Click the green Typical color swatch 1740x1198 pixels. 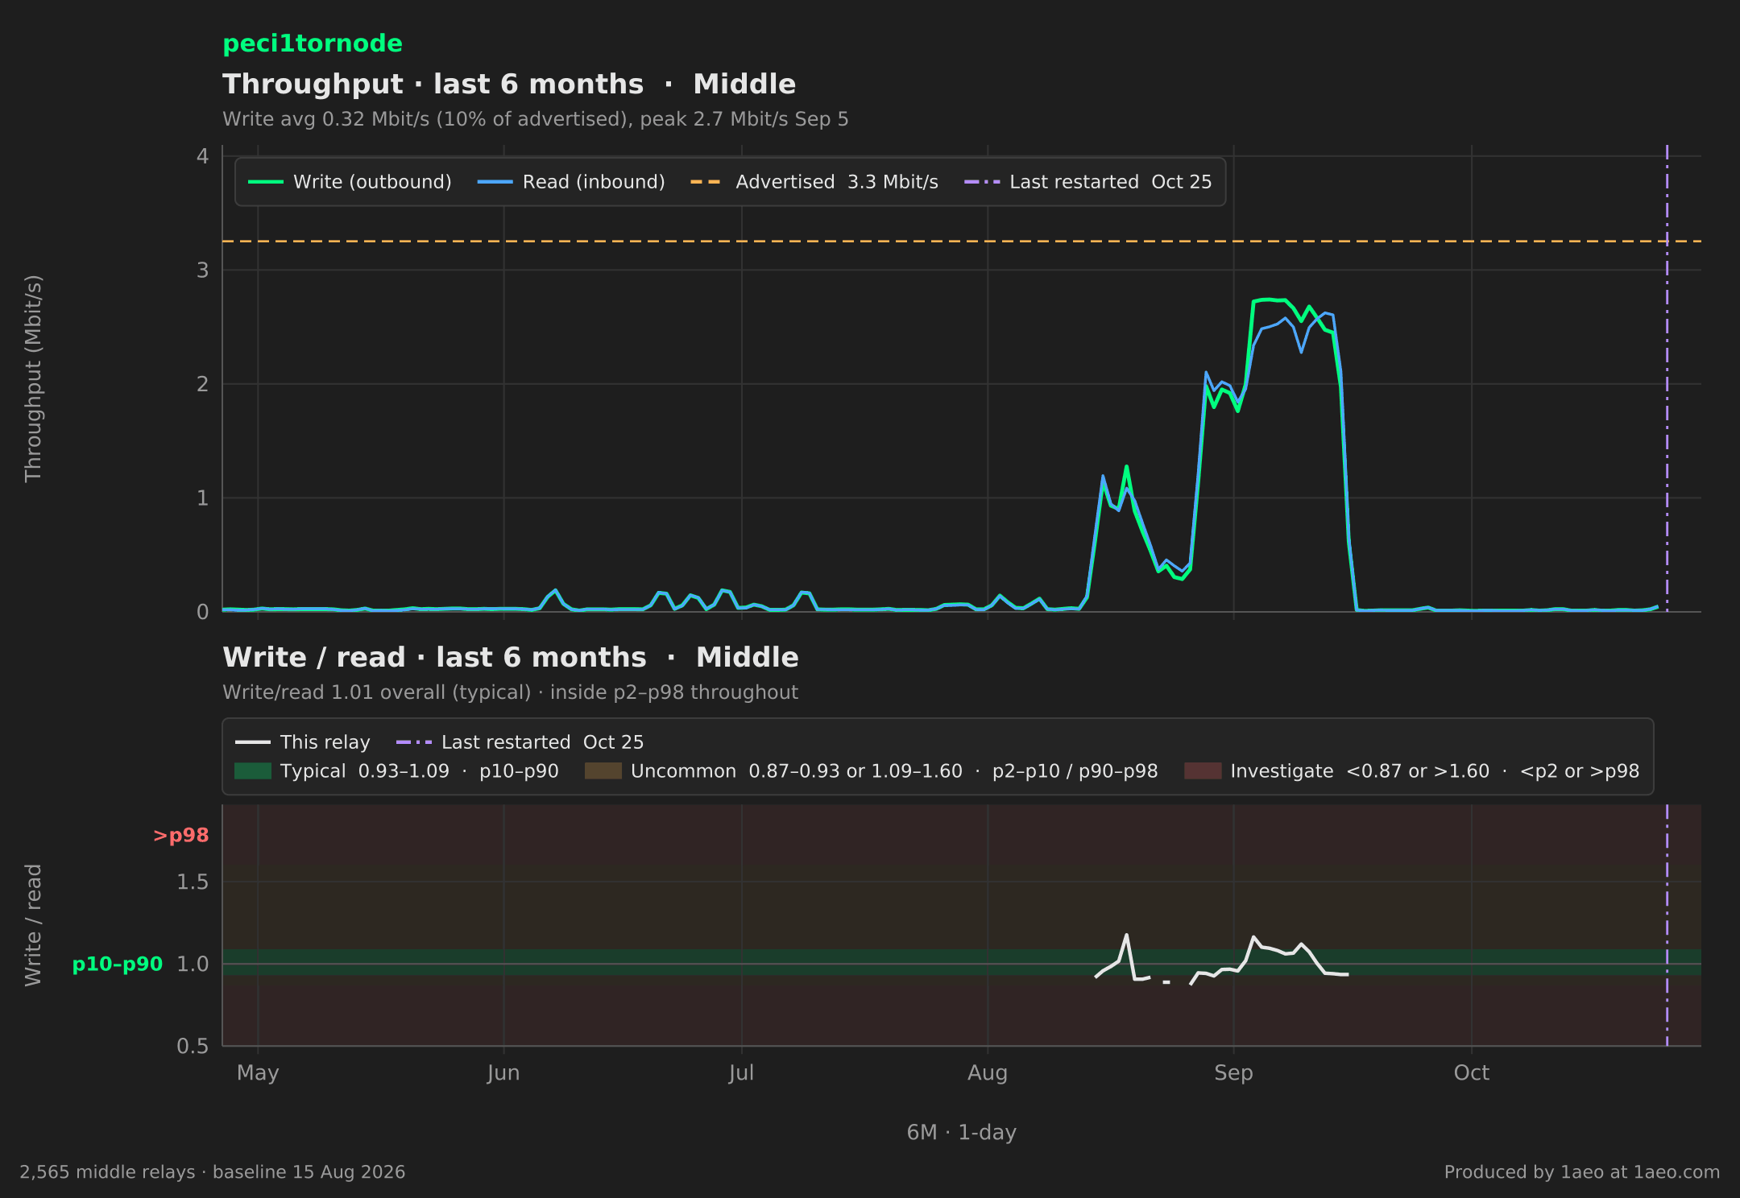tap(253, 771)
